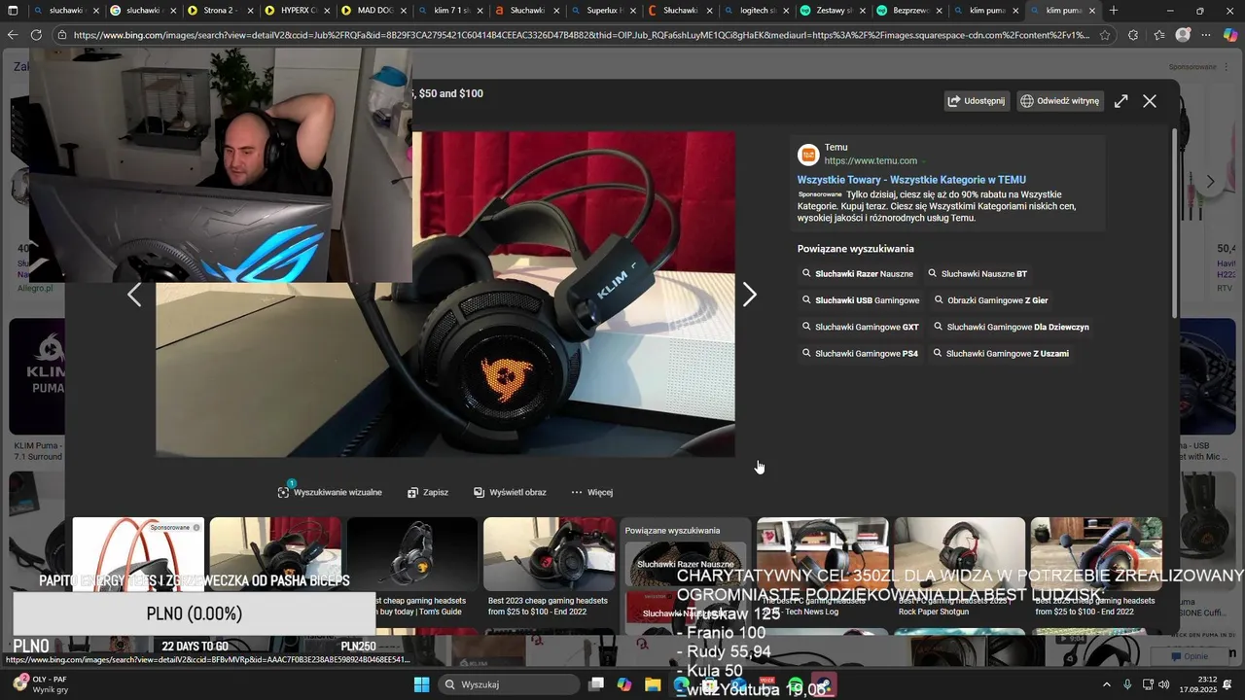Close the active klim puma tab
Viewport: 1245px width, 700px height.
[x=1092, y=11]
